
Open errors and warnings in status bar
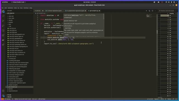click(35, 99)
